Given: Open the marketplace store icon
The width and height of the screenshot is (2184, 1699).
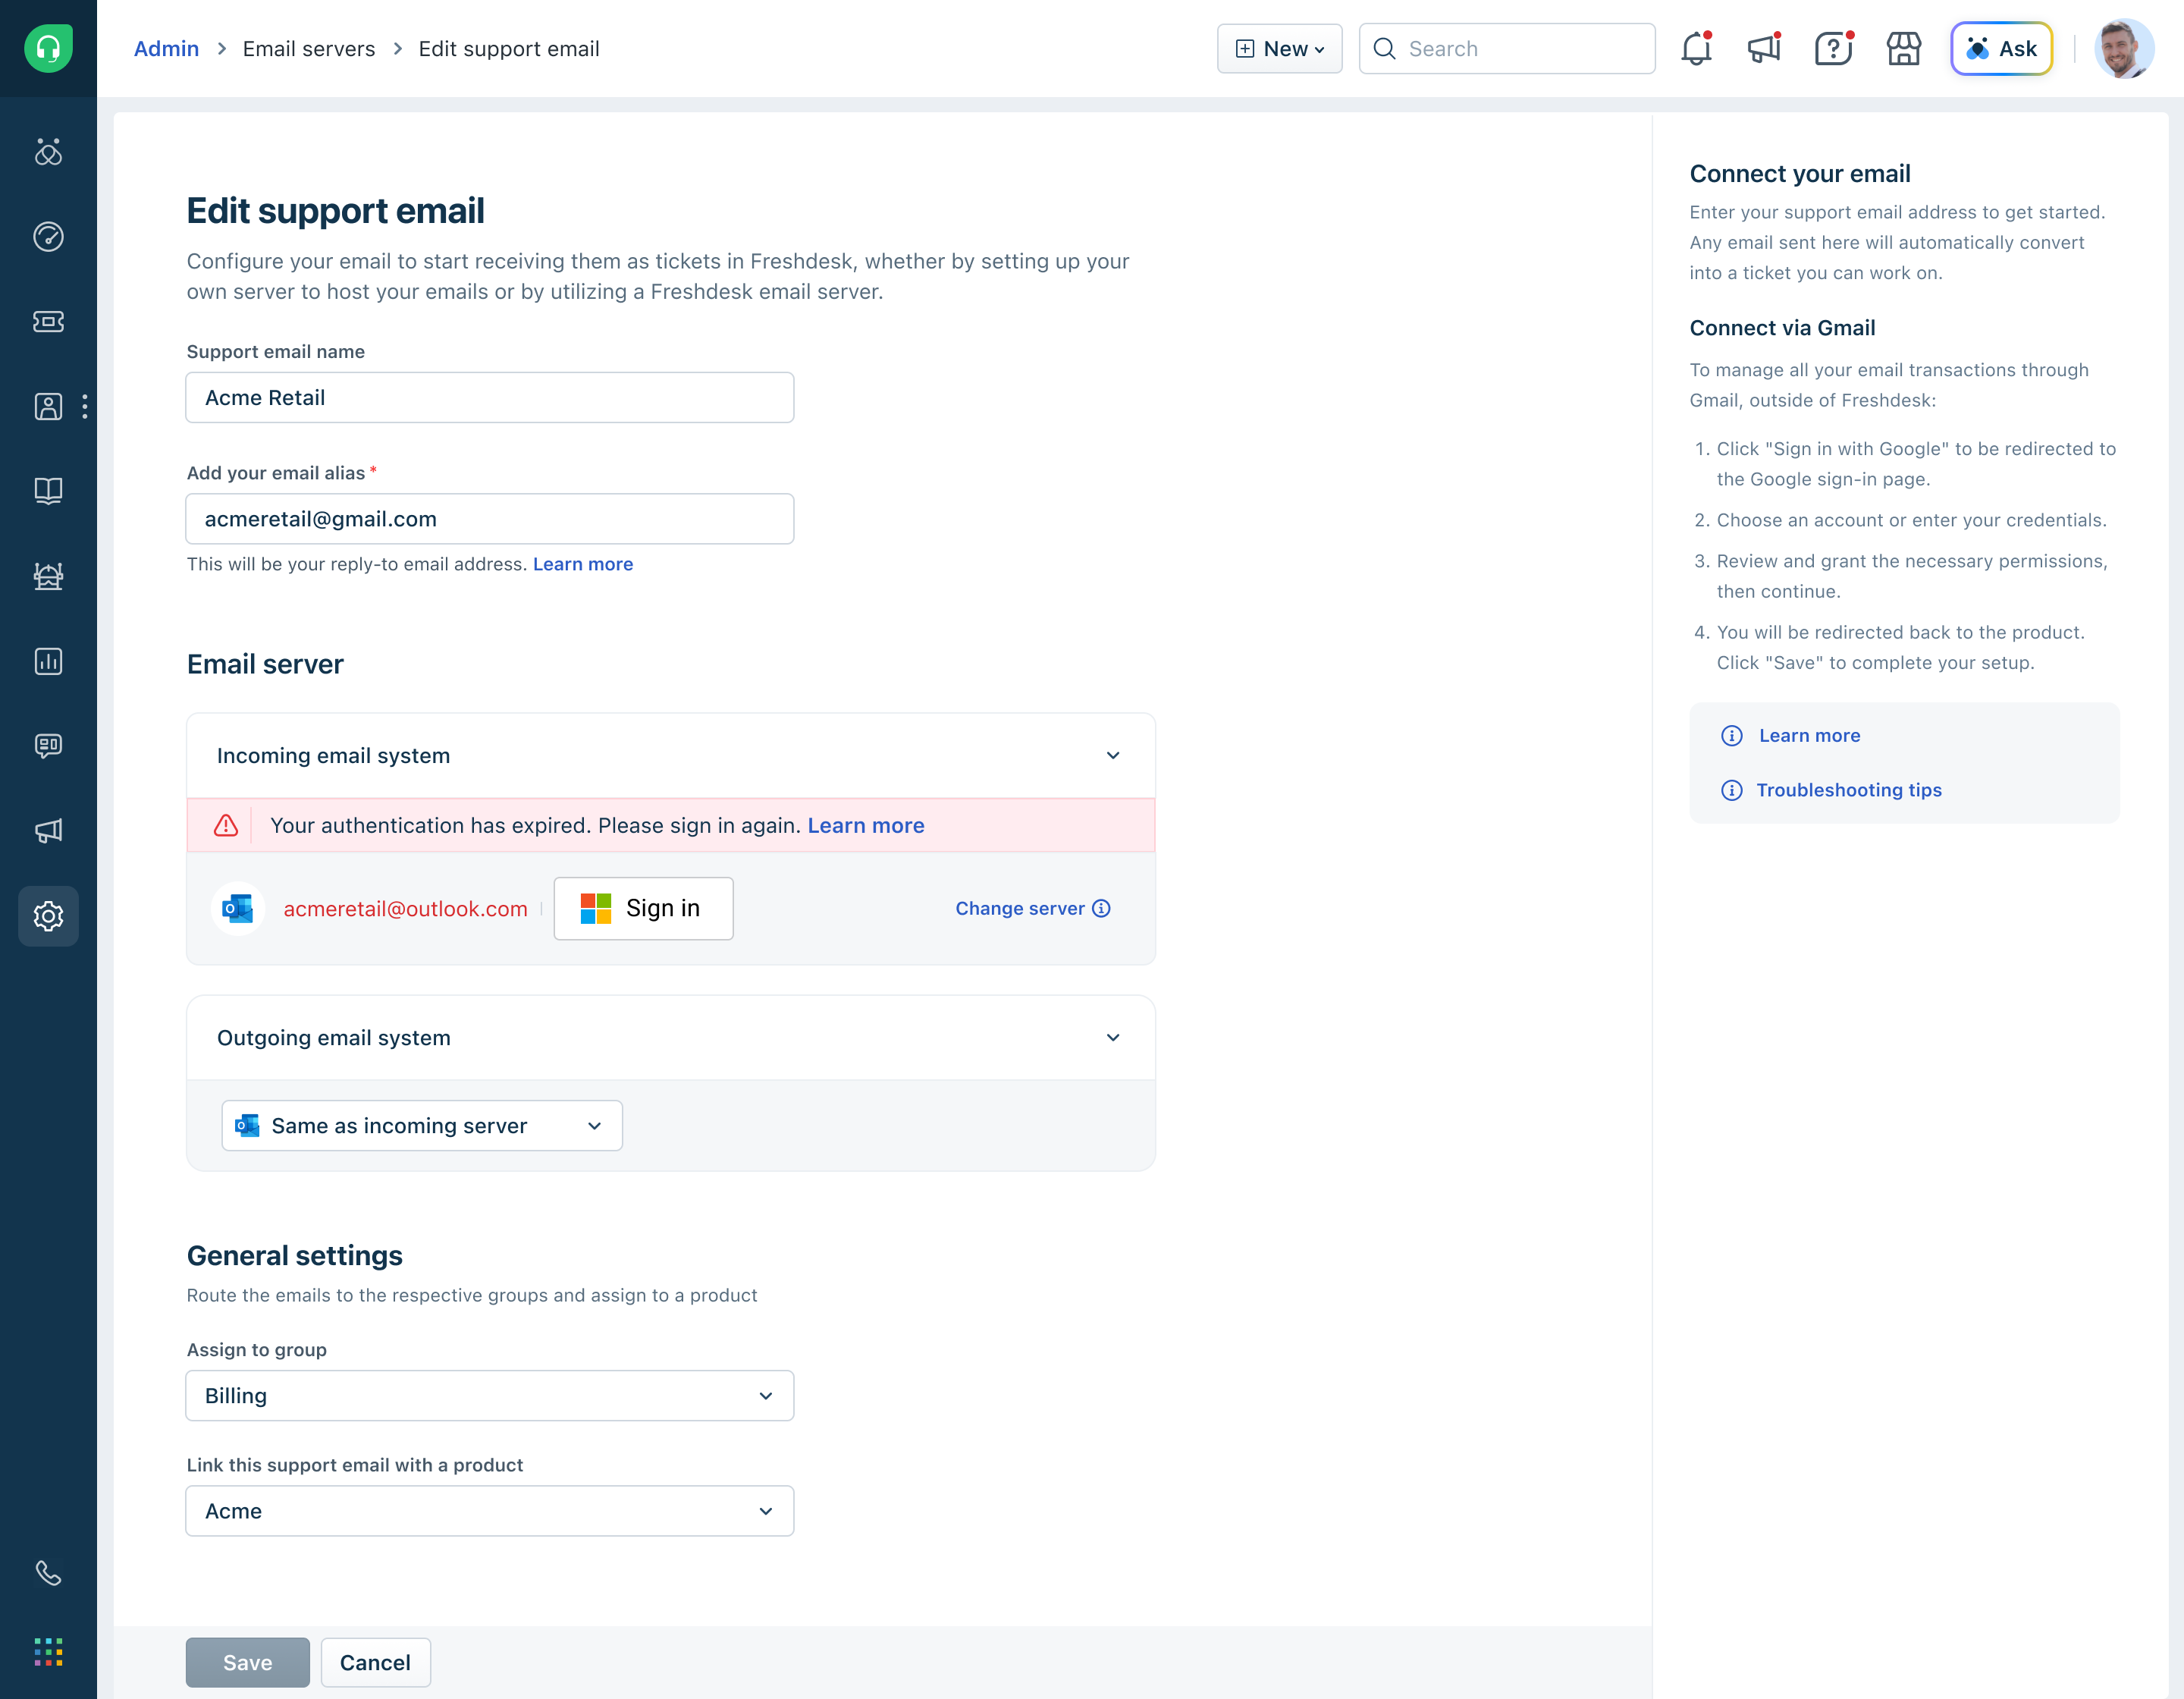Looking at the screenshot, I should coord(1903,48).
